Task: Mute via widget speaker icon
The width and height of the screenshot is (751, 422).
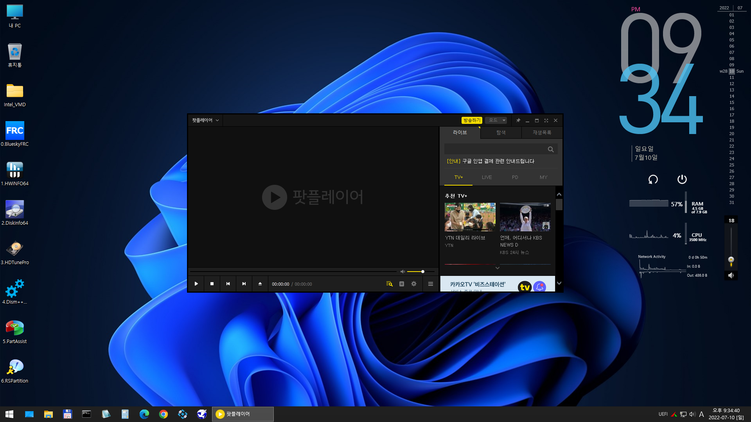Action: 731,275
